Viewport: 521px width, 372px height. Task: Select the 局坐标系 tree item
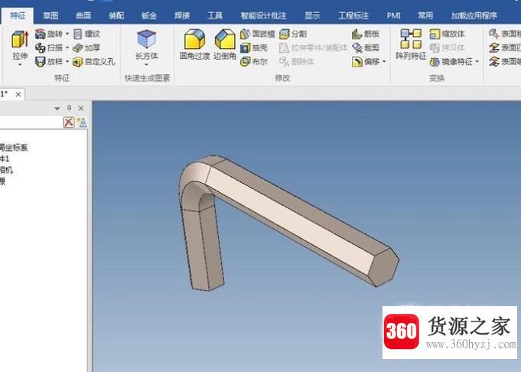pos(14,147)
